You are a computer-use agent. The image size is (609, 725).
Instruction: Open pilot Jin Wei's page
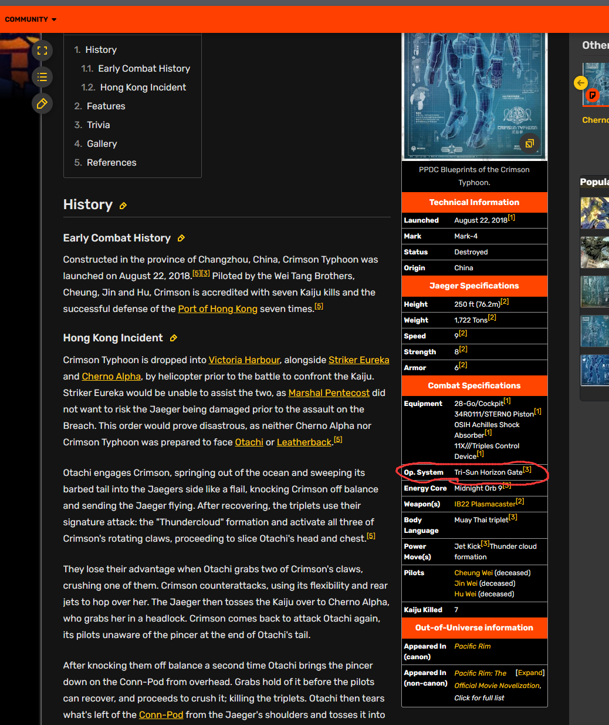(x=466, y=583)
